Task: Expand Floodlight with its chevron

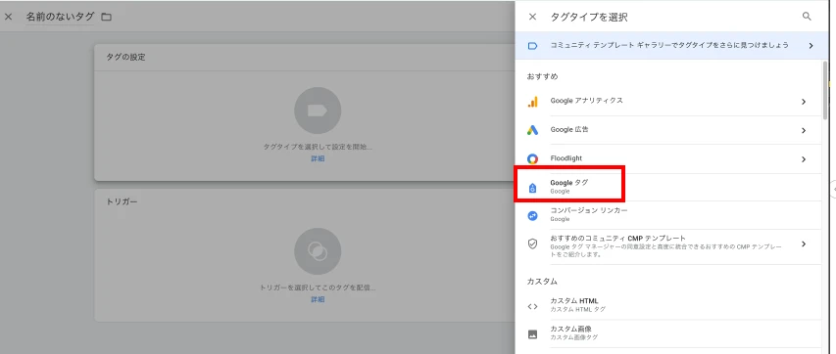Action: 804,159
